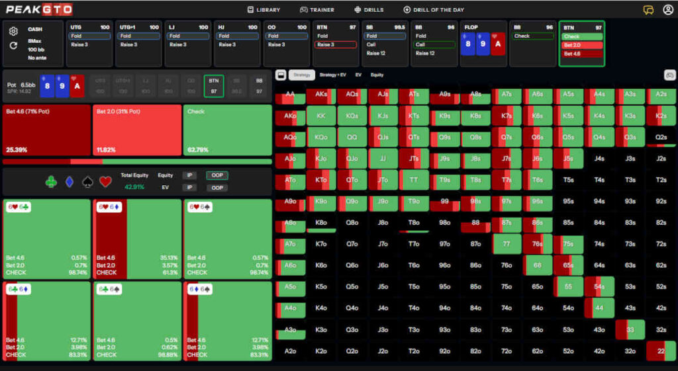Screen dimensions: 678x371
Task: Click the 9 of diamonds pot card
Action: point(62,85)
